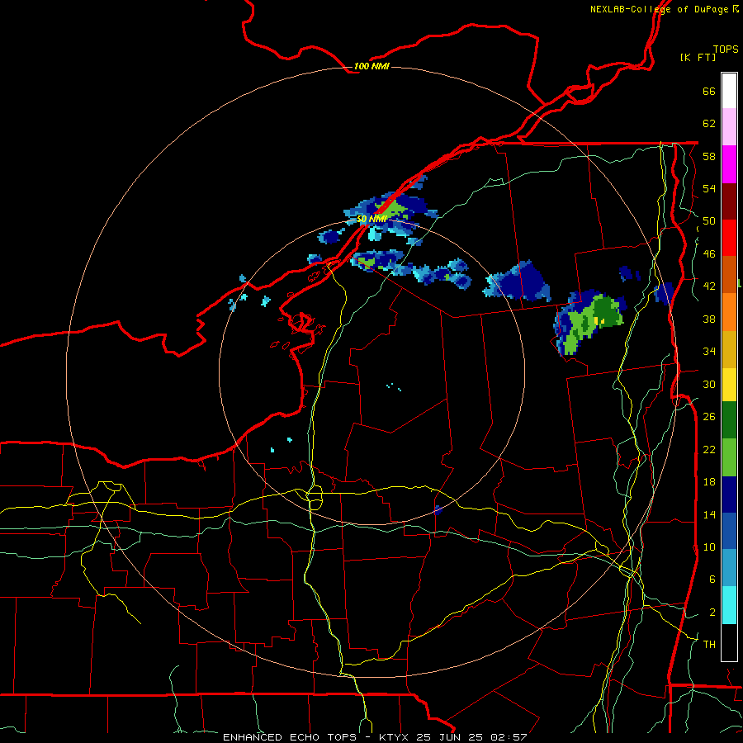Click the "14" legend value
Viewport: 743px width, 743px height.
[709, 514]
